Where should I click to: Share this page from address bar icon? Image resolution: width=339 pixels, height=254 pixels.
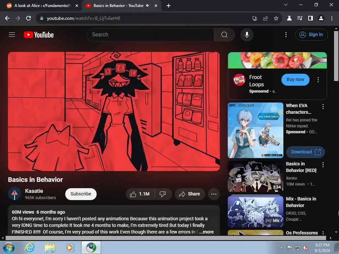[266, 19]
